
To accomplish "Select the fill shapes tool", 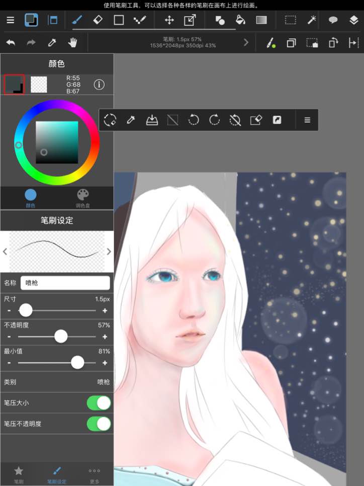I will 220,20.
